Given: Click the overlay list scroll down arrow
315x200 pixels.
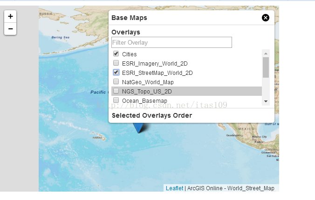Looking at the screenshot, I should [266, 101].
